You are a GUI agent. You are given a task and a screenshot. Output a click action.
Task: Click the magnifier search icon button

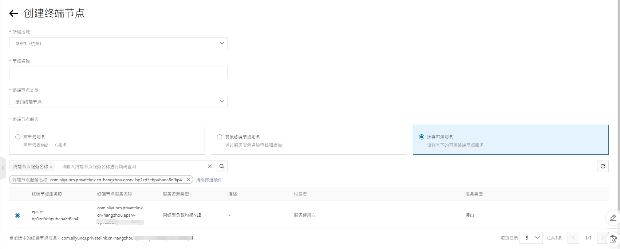222,166
